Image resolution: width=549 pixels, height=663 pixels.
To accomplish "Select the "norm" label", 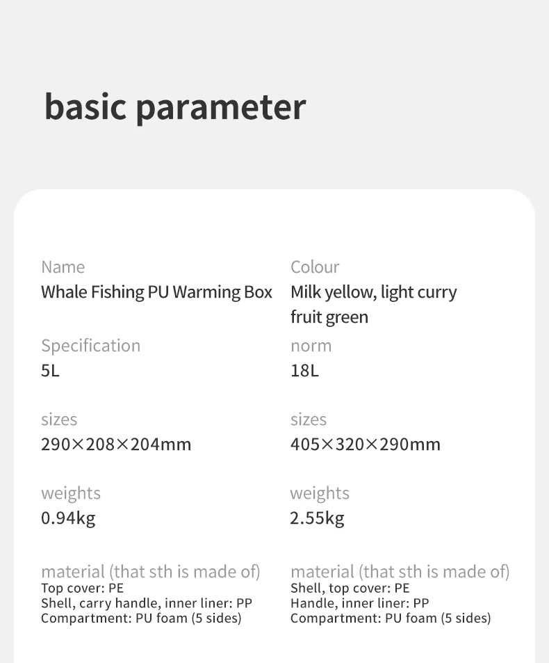I will click(311, 346).
